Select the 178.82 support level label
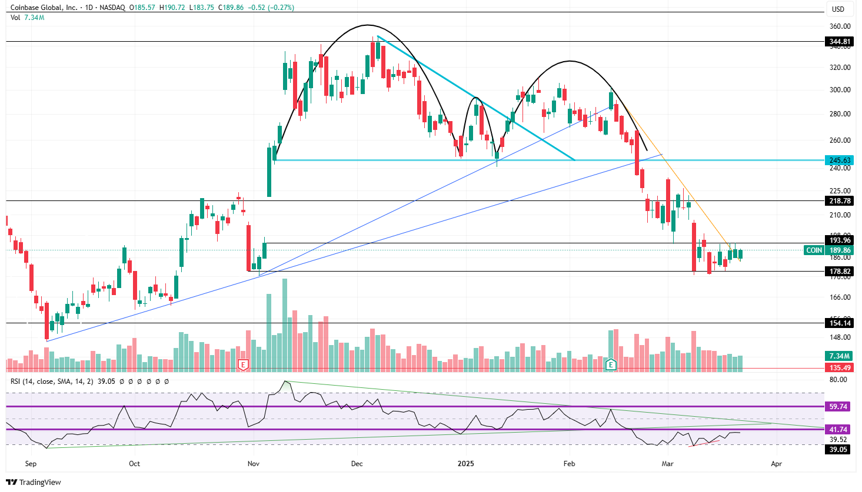The height and width of the screenshot is (492, 862). coord(840,272)
